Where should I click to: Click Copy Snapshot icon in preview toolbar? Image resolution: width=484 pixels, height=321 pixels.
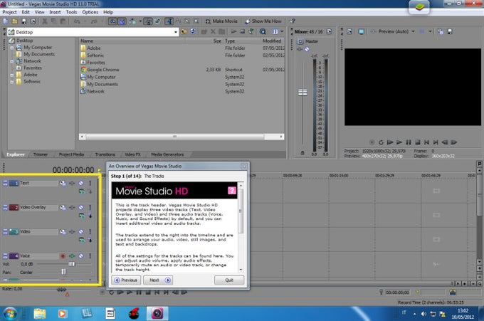pos(441,31)
